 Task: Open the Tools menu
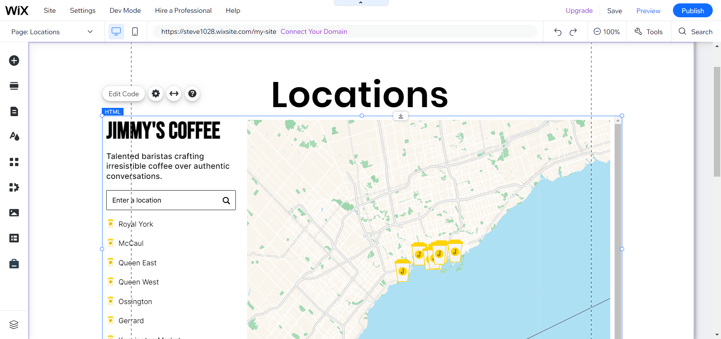(649, 32)
